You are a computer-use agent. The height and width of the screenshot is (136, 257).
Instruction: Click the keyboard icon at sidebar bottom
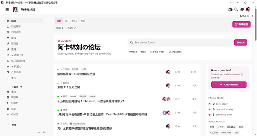coord(44,132)
